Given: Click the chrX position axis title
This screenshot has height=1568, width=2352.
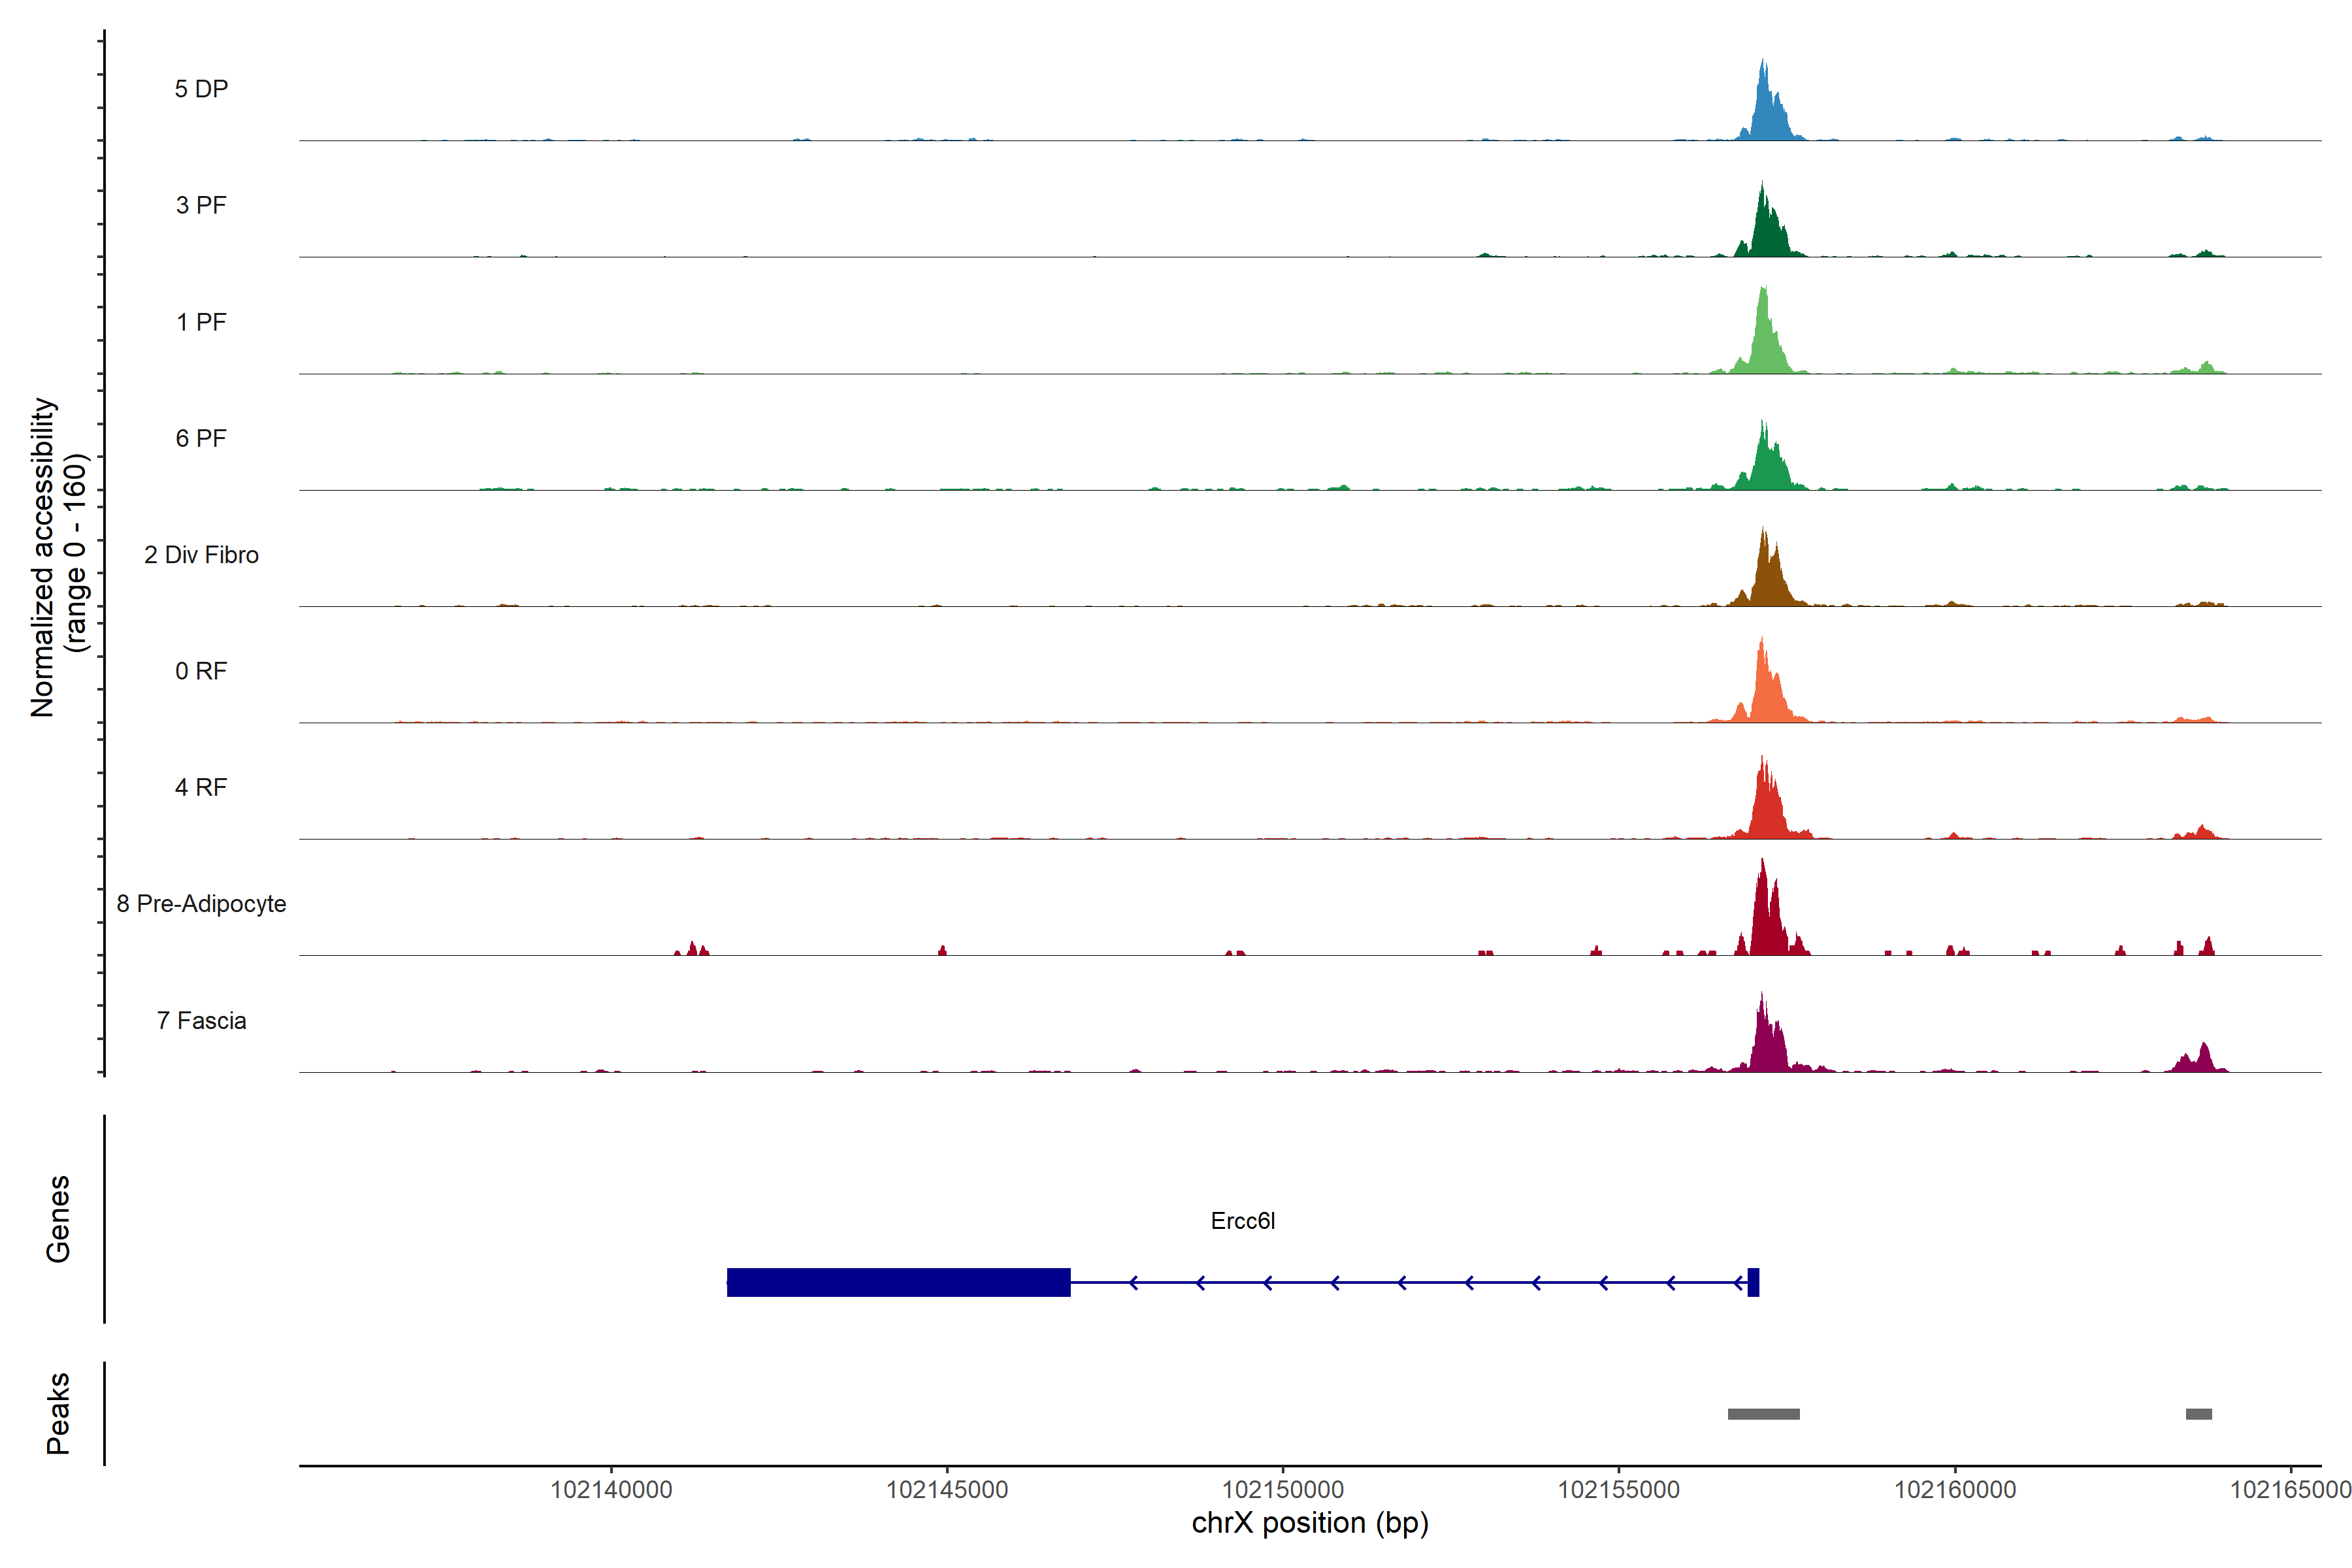Looking at the screenshot, I should (x=1309, y=1523).
